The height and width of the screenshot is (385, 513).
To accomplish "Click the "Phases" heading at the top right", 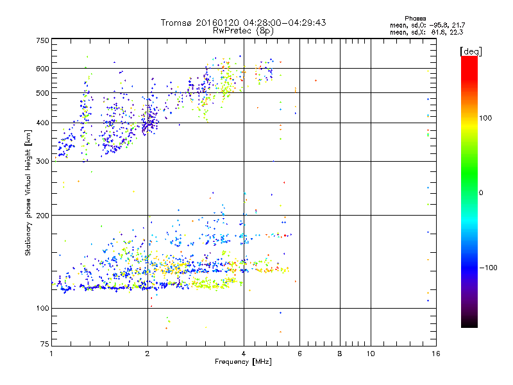I will pyautogui.click(x=415, y=19).
